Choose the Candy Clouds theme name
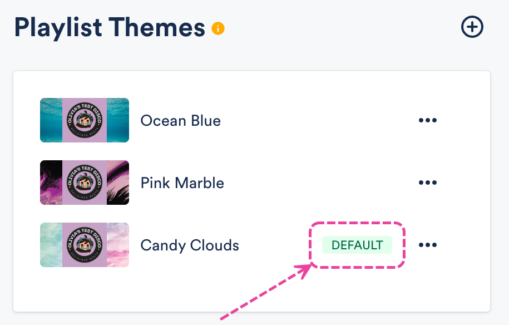Screen dimensions: 509x325 pyautogui.click(x=190, y=245)
